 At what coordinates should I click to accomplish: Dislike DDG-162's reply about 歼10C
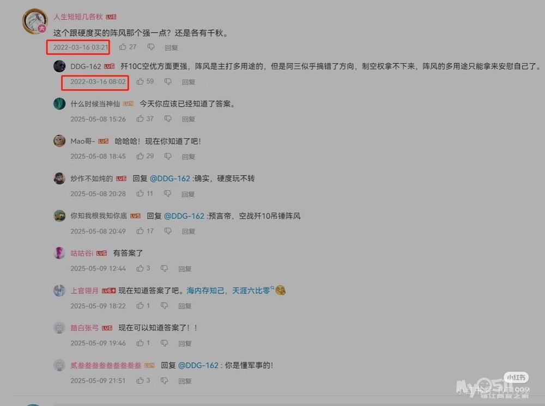tap(168, 82)
